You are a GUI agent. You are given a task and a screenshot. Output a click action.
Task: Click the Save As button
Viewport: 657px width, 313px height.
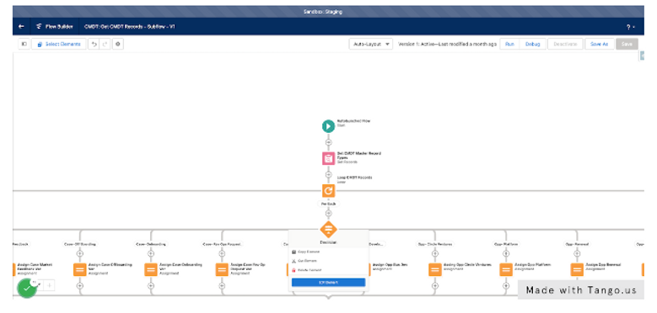click(x=599, y=44)
